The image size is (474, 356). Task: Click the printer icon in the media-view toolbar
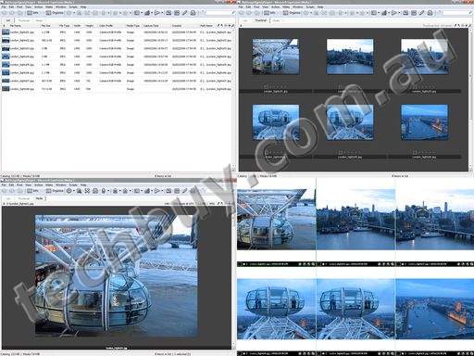click(95, 191)
